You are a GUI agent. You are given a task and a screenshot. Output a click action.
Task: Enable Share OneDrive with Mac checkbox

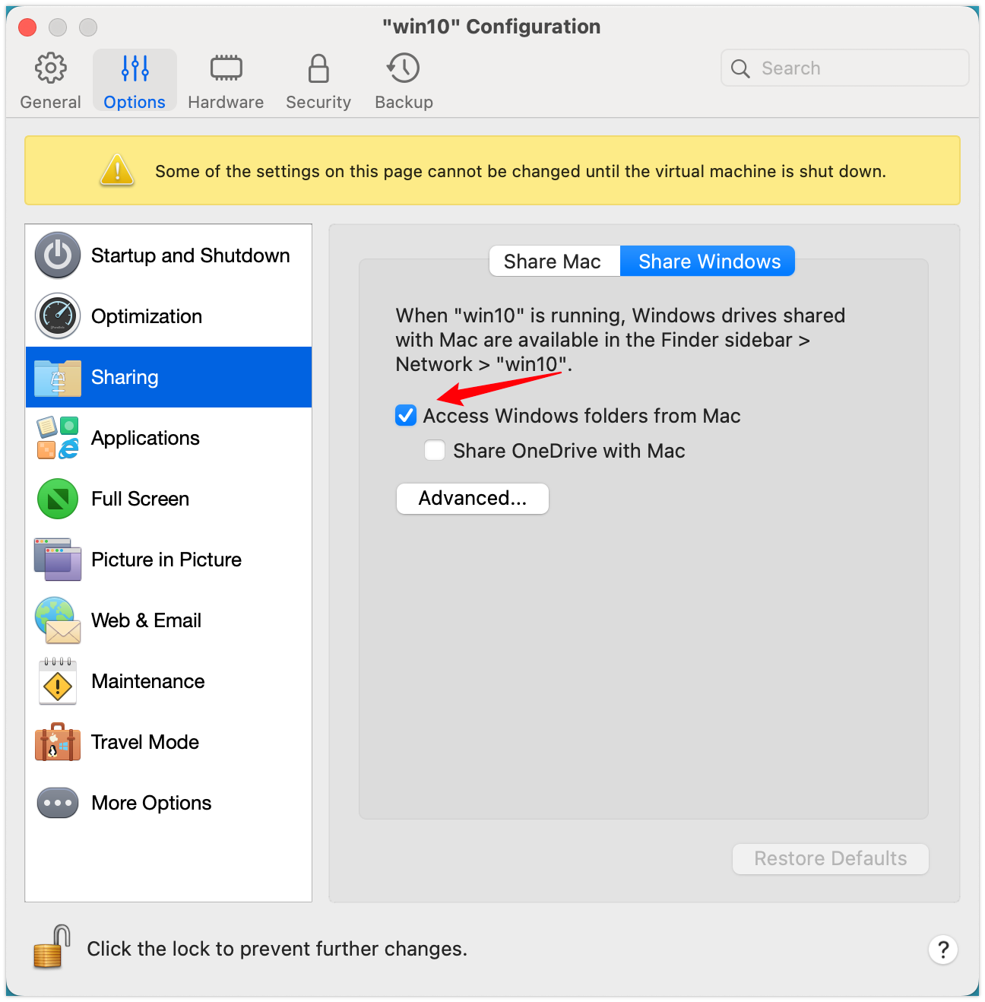[x=435, y=451]
